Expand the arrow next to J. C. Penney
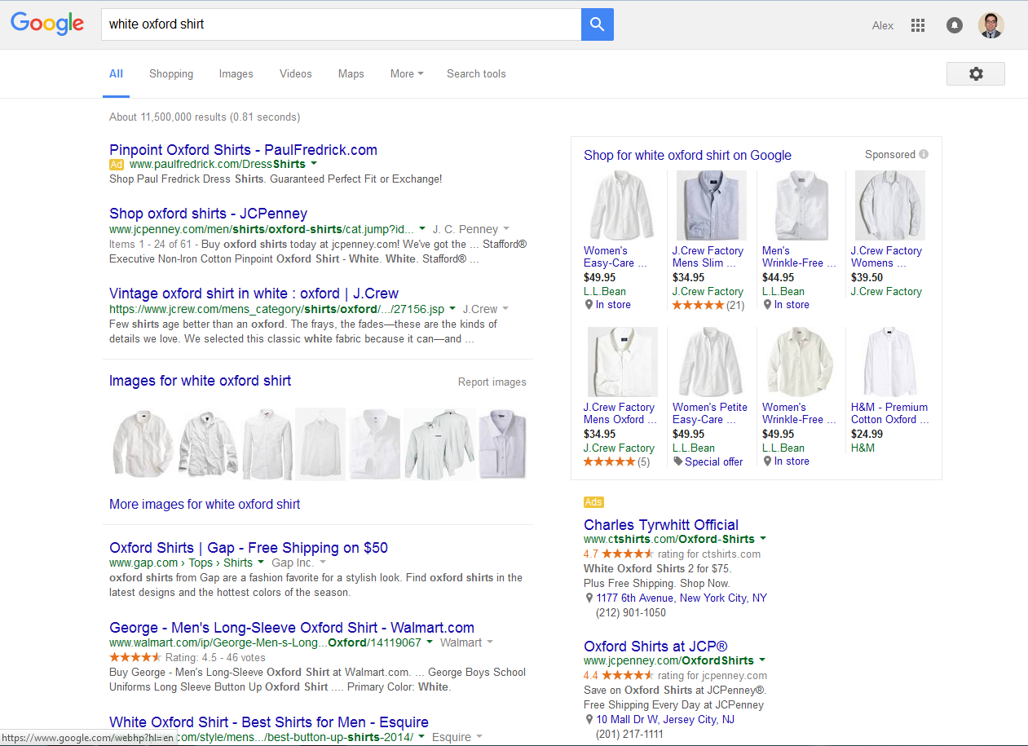Viewport: 1028px width, 746px height. pos(506,229)
